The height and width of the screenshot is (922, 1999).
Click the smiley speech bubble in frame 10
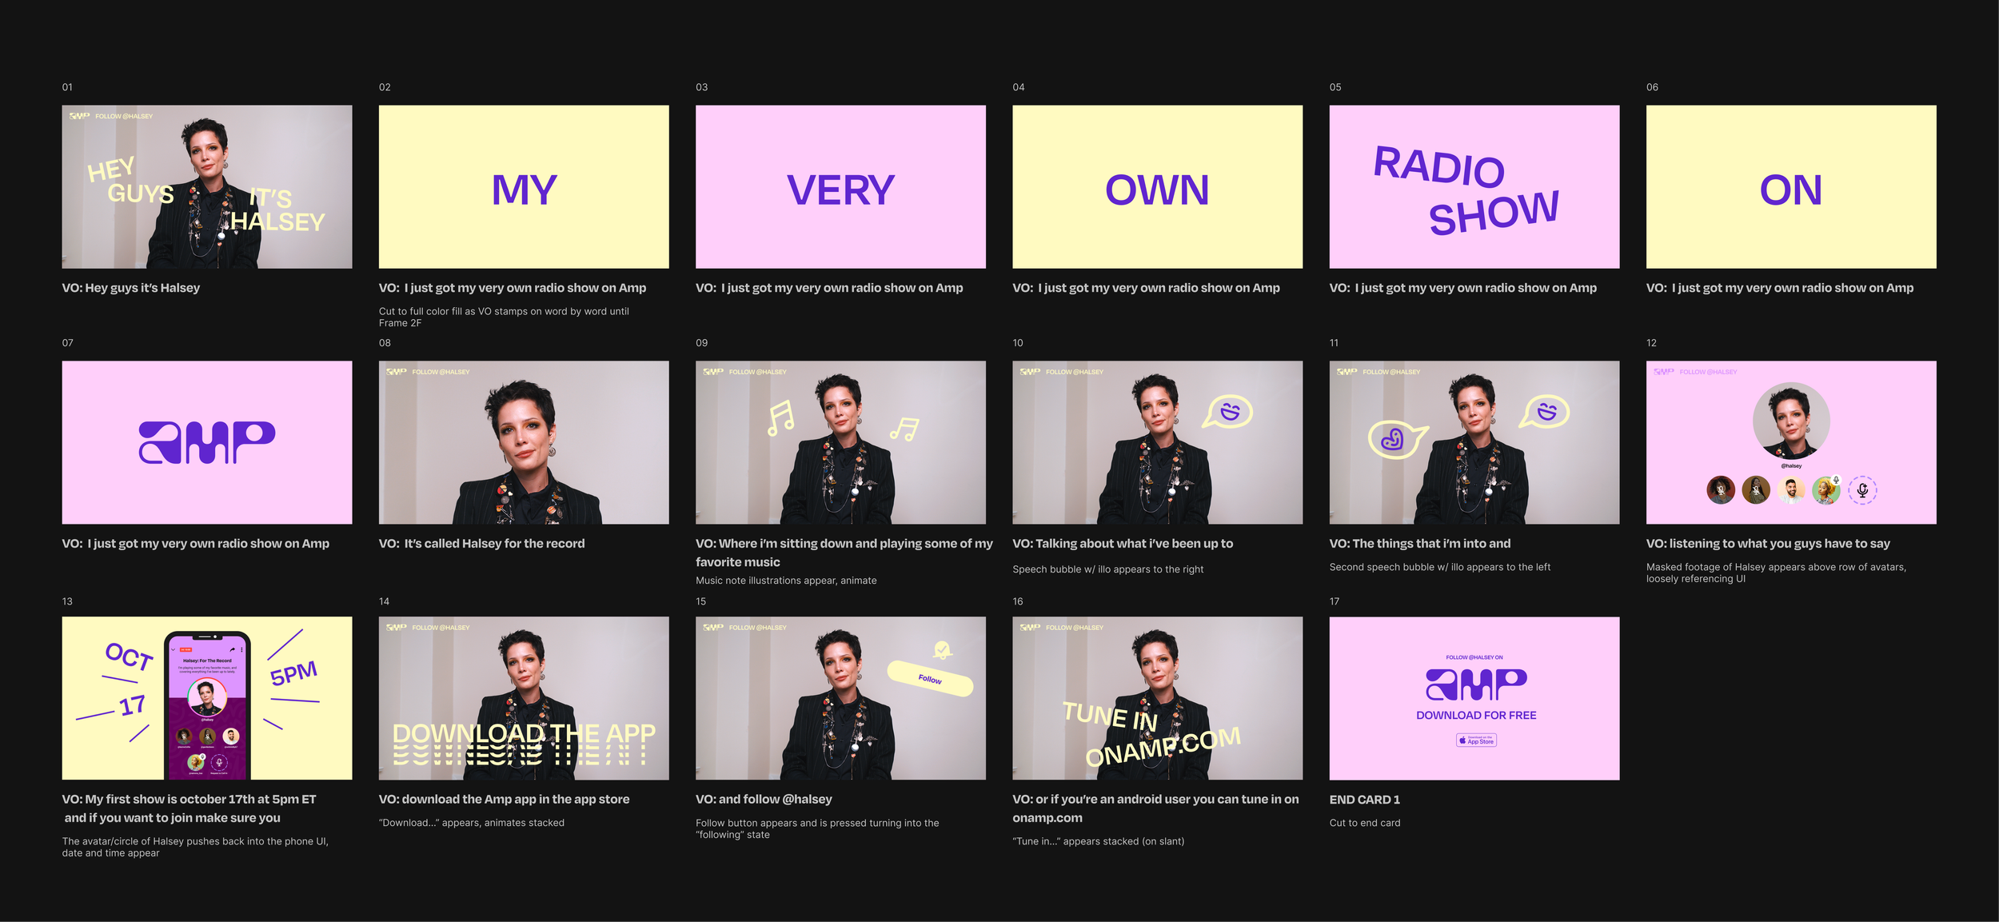point(1227,412)
